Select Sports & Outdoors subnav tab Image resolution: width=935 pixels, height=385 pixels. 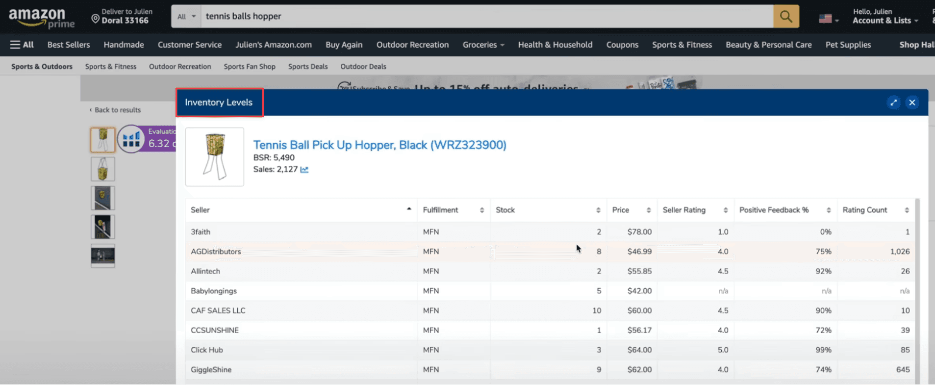[x=42, y=66]
